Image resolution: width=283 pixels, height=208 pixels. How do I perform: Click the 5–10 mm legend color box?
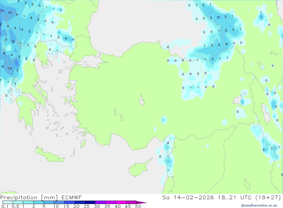(49, 202)
